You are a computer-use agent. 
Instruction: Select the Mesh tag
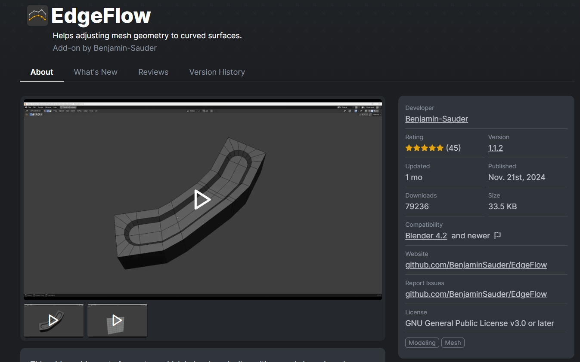point(453,343)
